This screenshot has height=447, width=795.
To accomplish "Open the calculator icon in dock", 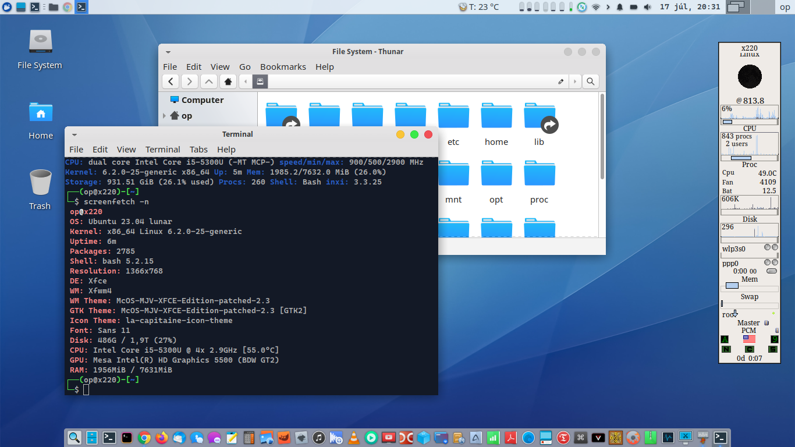I will click(249, 438).
